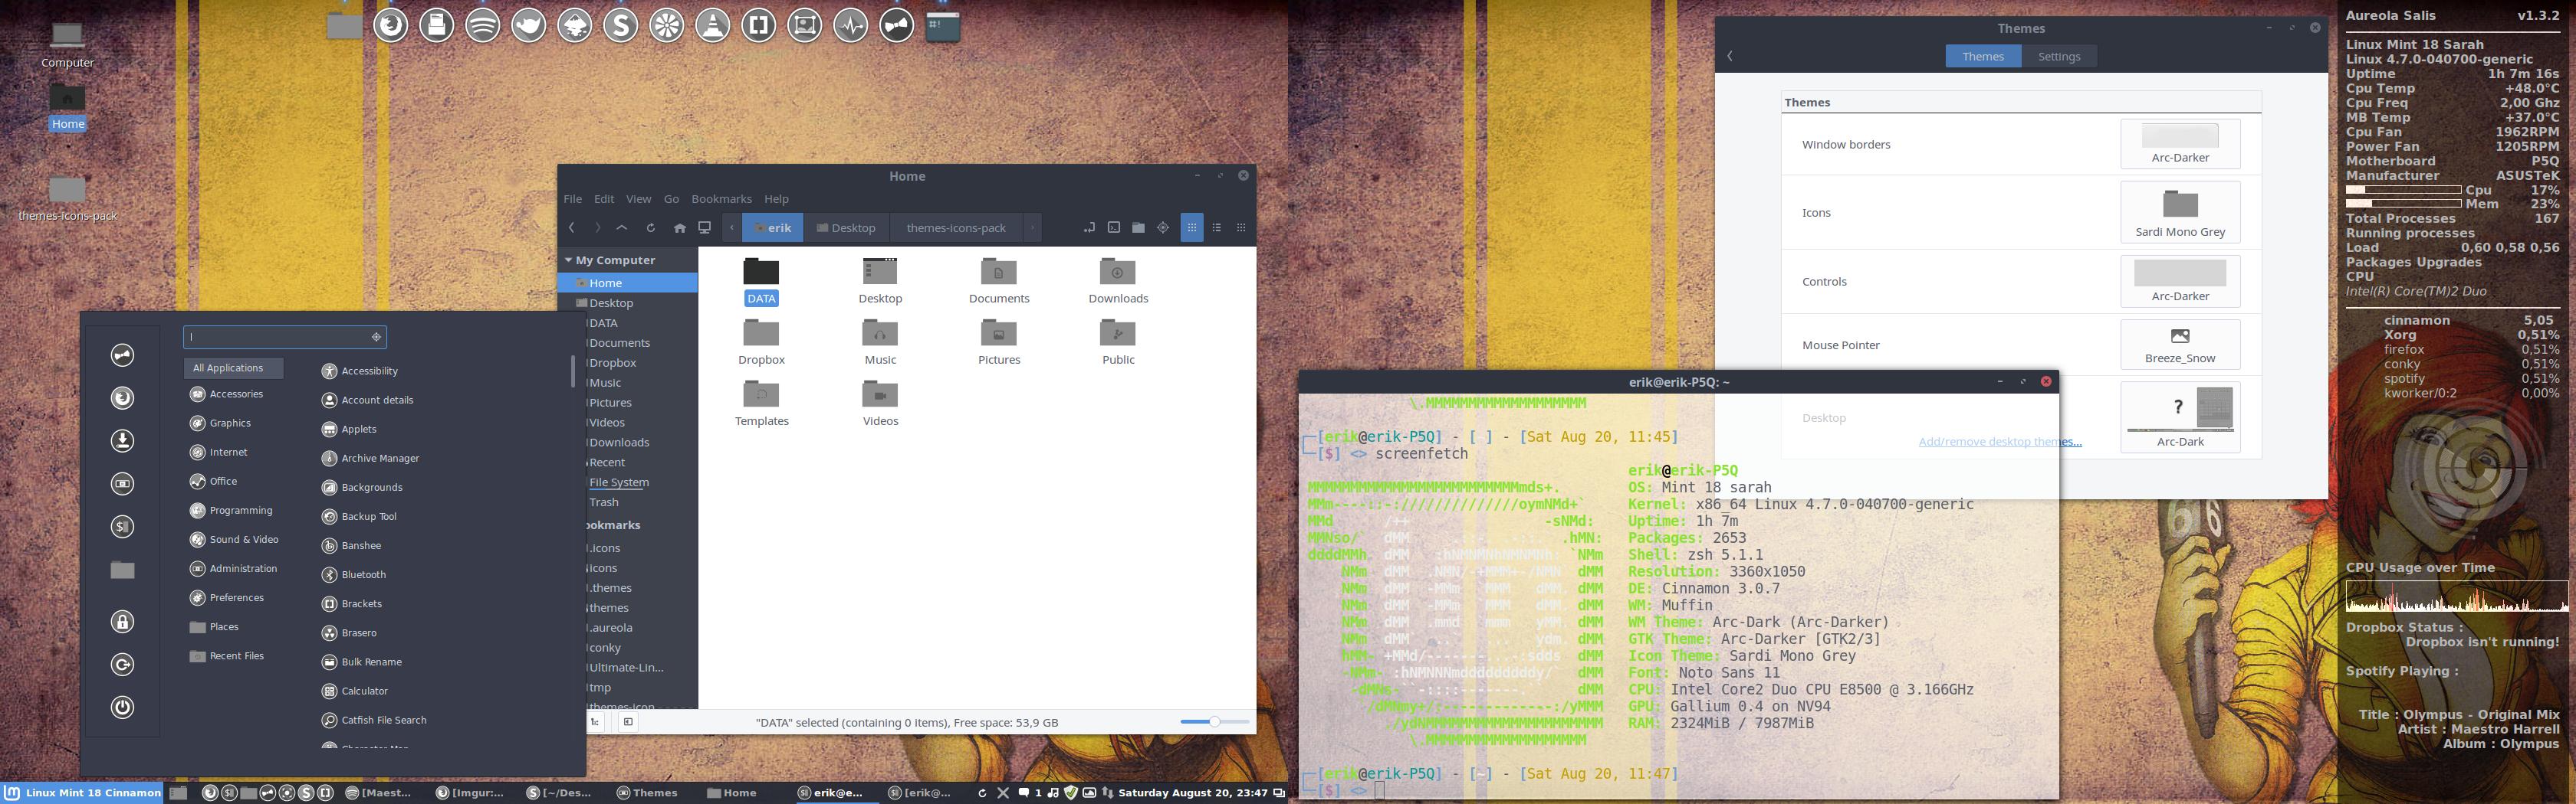Open Archive Manager from application list

point(370,459)
